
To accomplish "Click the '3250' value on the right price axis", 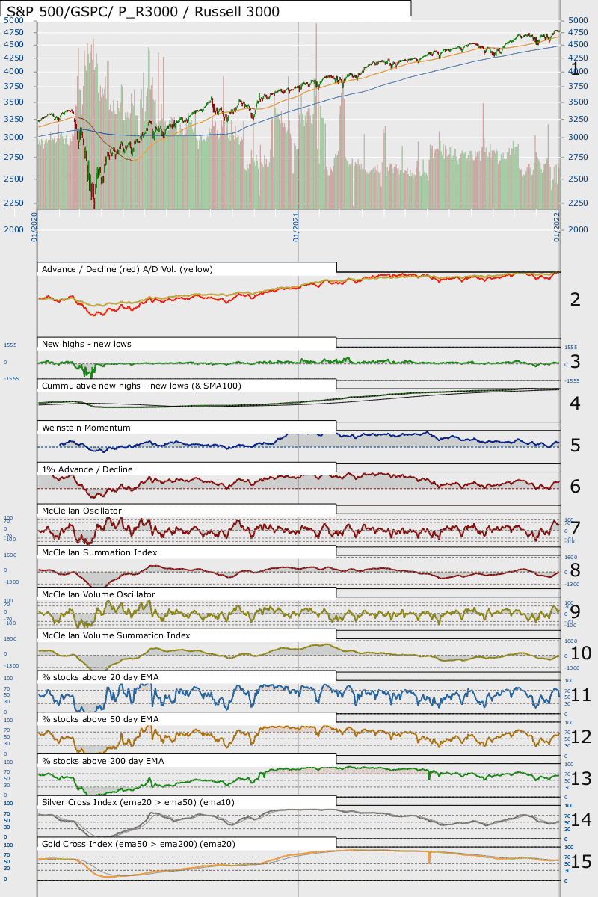I will (x=578, y=118).
